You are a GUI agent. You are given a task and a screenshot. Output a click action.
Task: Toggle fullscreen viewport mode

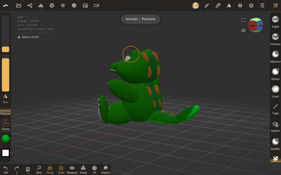[243, 20]
